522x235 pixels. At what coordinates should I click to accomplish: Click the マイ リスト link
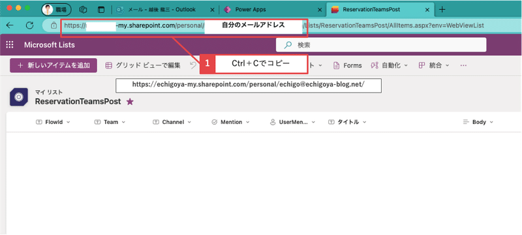point(49,92)
